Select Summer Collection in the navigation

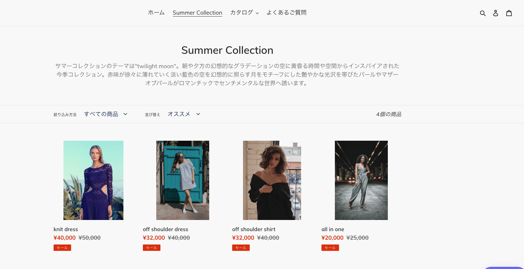[197, 13]
